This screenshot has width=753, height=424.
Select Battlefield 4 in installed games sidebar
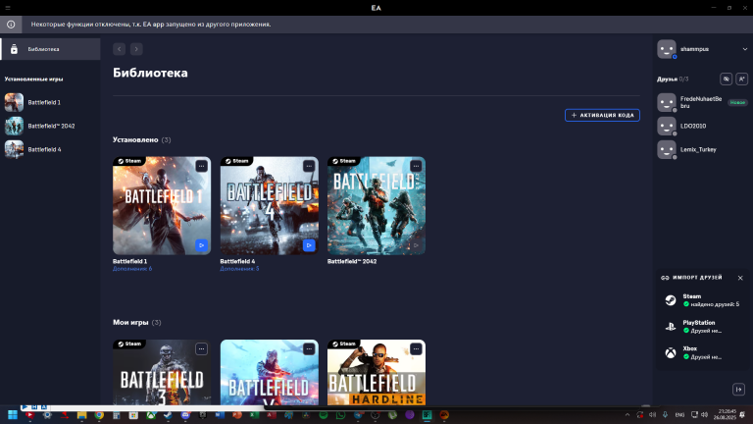tap(50, 149)
